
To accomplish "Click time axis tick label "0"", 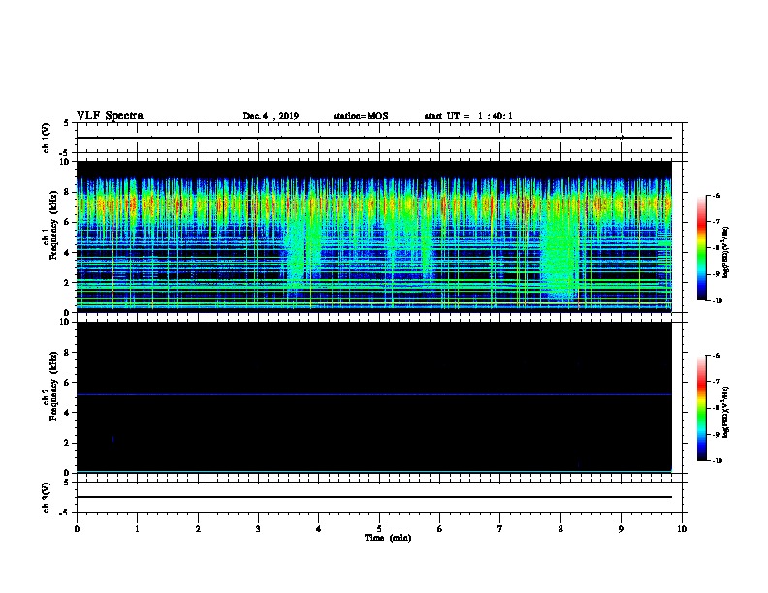I will pos(77,529).
